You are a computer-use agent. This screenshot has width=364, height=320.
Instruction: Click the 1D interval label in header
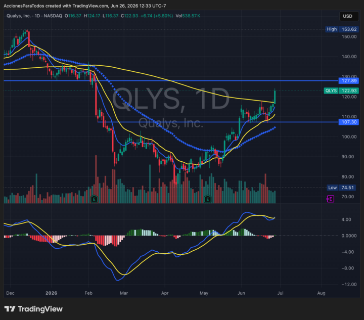37,16
